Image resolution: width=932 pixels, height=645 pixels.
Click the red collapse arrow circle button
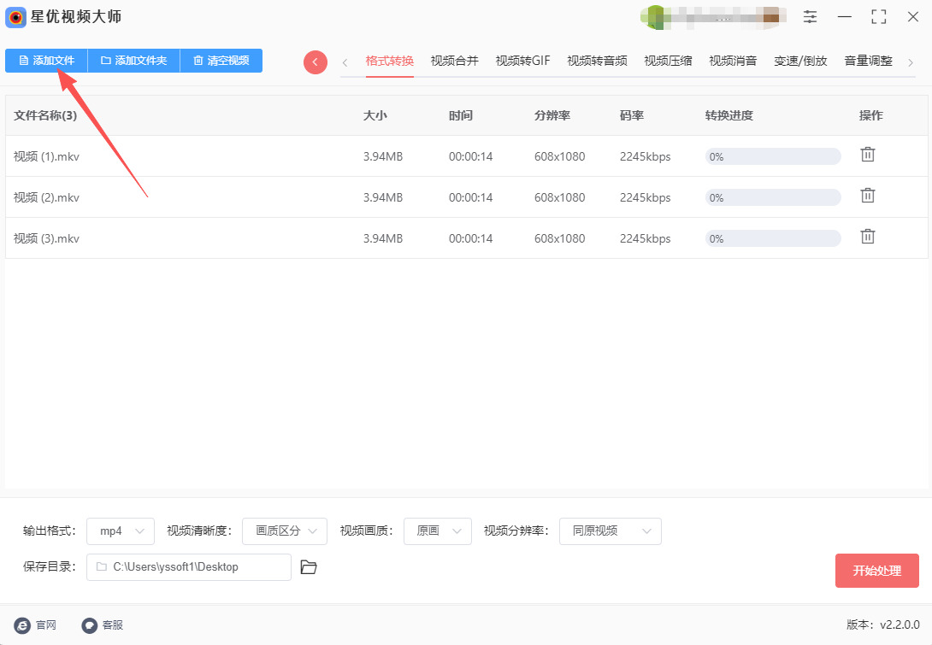tap(316, 62)
